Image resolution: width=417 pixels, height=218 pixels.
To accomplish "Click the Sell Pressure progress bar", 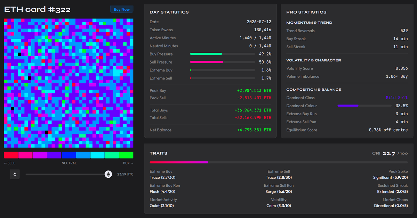I will pos(223,62).
